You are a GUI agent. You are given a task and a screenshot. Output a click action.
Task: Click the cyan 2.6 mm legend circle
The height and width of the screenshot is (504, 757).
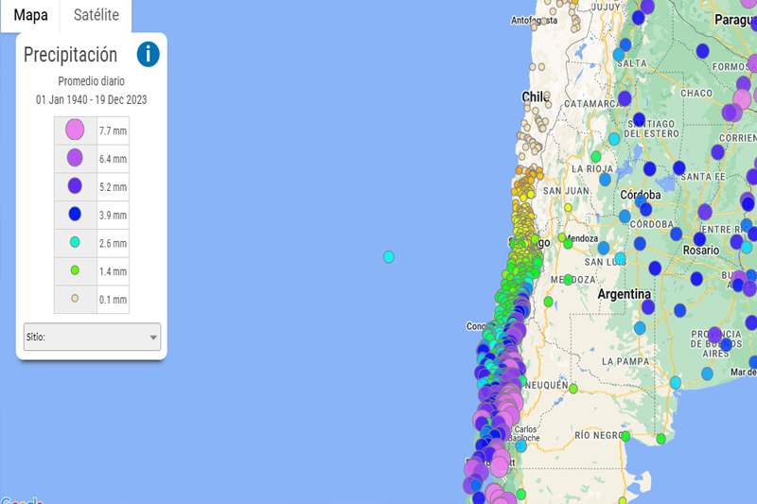coord(75,243)
